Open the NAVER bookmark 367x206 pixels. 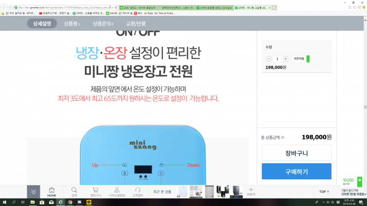112,13
